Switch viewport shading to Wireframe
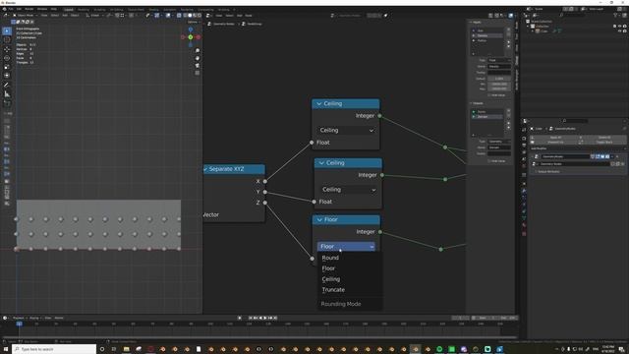This screenshot has height=354, width=629. tap(185, 16)
